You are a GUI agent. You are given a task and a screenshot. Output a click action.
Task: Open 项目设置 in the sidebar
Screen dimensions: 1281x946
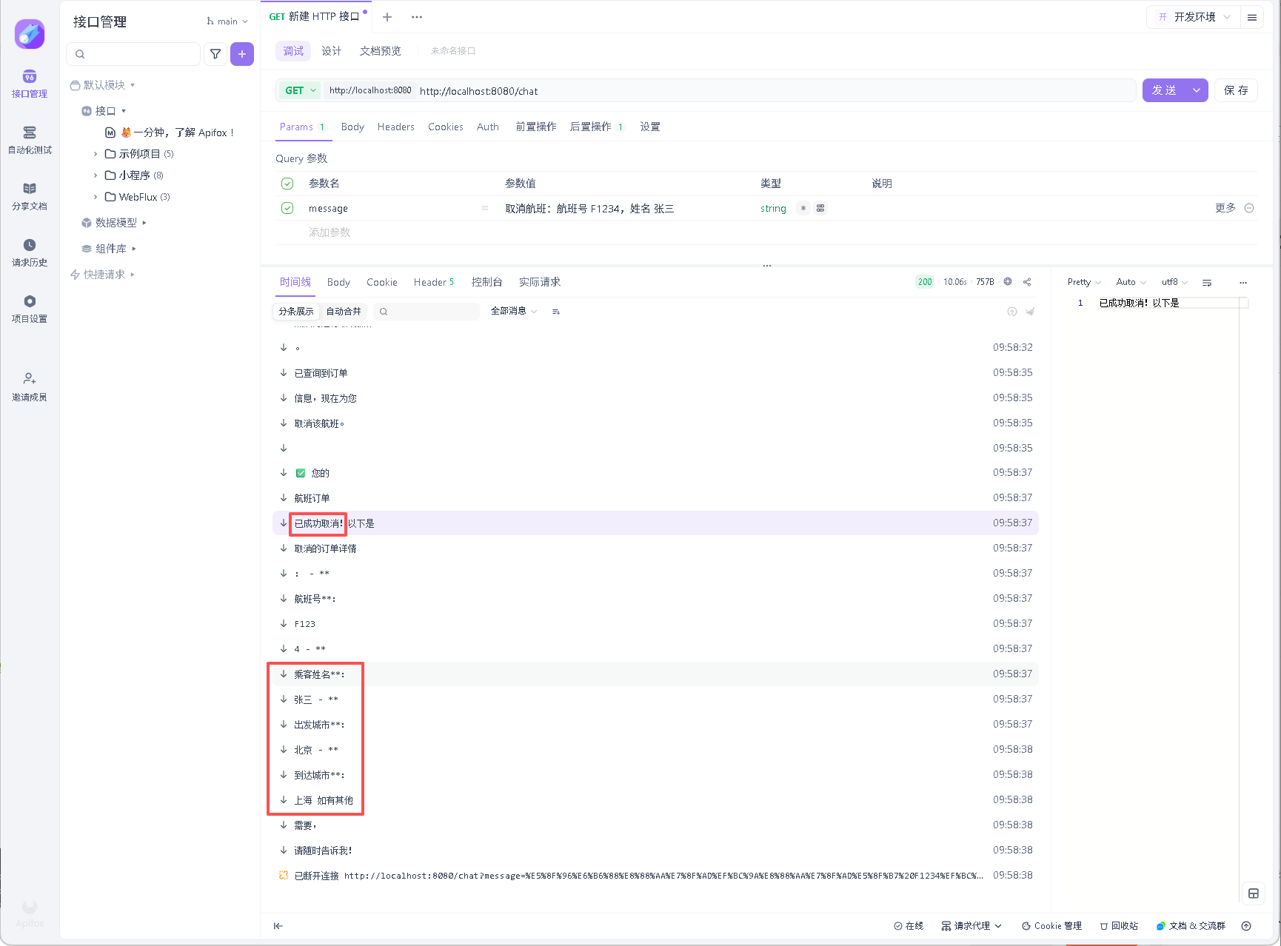pos(30,309)
